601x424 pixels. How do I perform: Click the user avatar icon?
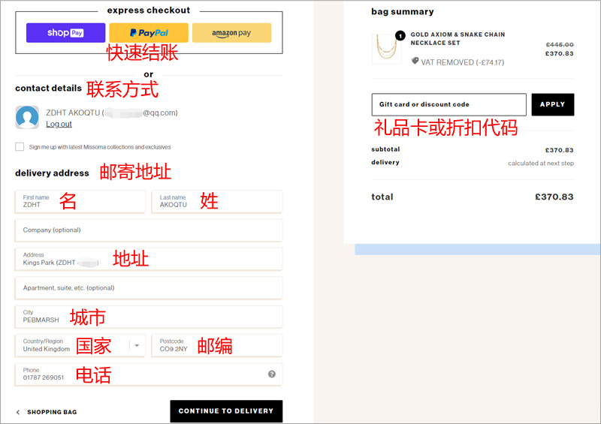[27, 117]
